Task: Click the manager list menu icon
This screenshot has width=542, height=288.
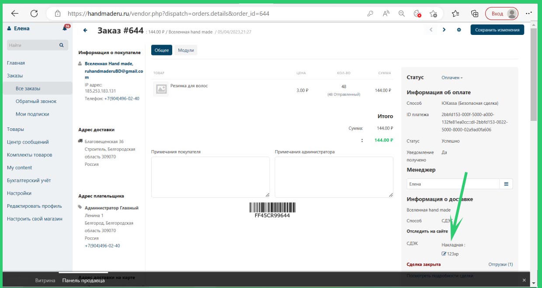Action: [x=506, y=184]
